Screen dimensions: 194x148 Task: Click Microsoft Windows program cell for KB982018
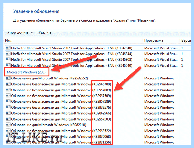[x=159, y=125]
